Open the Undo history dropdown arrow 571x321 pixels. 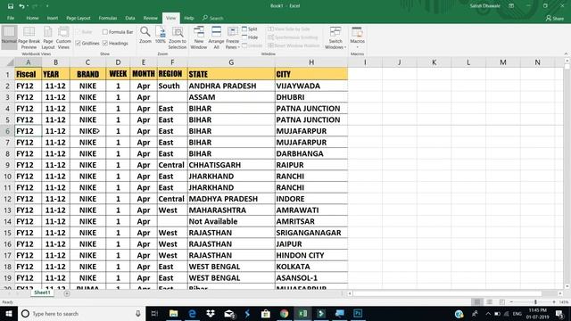click(28, 6)
